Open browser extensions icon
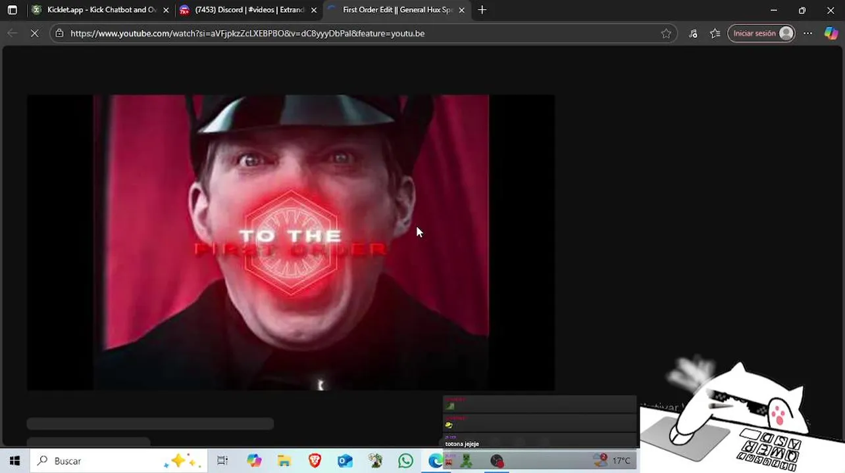845x473 pixels. pyautogui.click(x=693, y=34)
